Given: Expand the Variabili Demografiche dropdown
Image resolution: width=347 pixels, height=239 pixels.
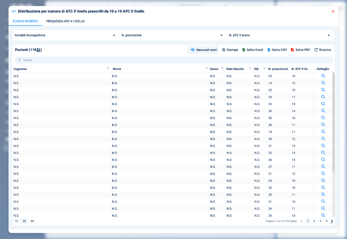Looking at the screenshot, I should tap(114, 36).
